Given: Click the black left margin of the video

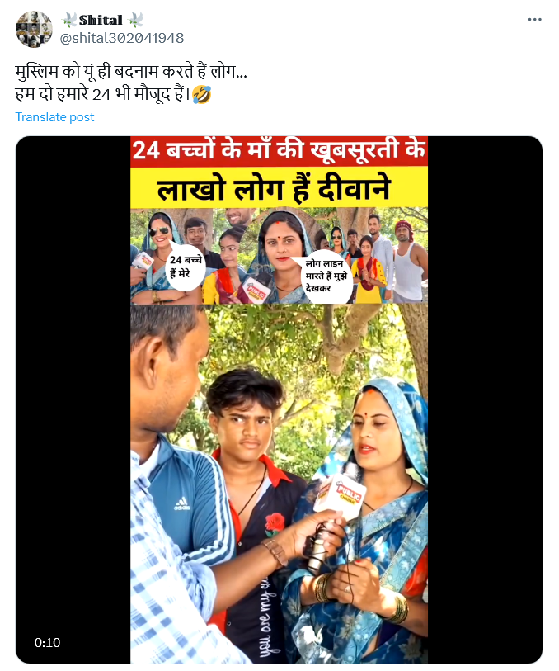Looking at the screenshot, I should [73, 400].
